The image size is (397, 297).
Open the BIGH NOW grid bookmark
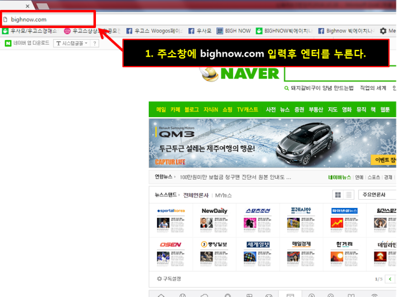(234, 31)
